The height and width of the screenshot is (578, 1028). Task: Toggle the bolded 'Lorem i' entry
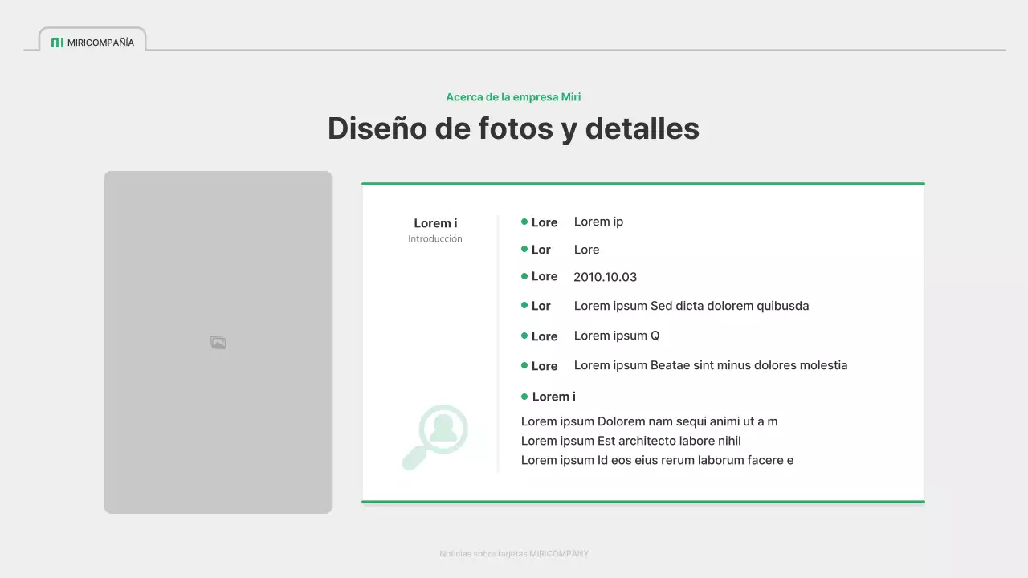click(554, 396)
